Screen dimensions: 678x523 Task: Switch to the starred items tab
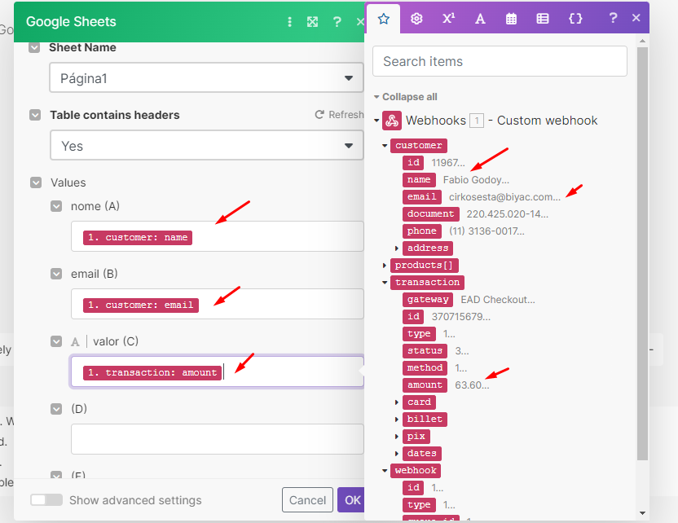pyautogui.click(x=384, y=19)
